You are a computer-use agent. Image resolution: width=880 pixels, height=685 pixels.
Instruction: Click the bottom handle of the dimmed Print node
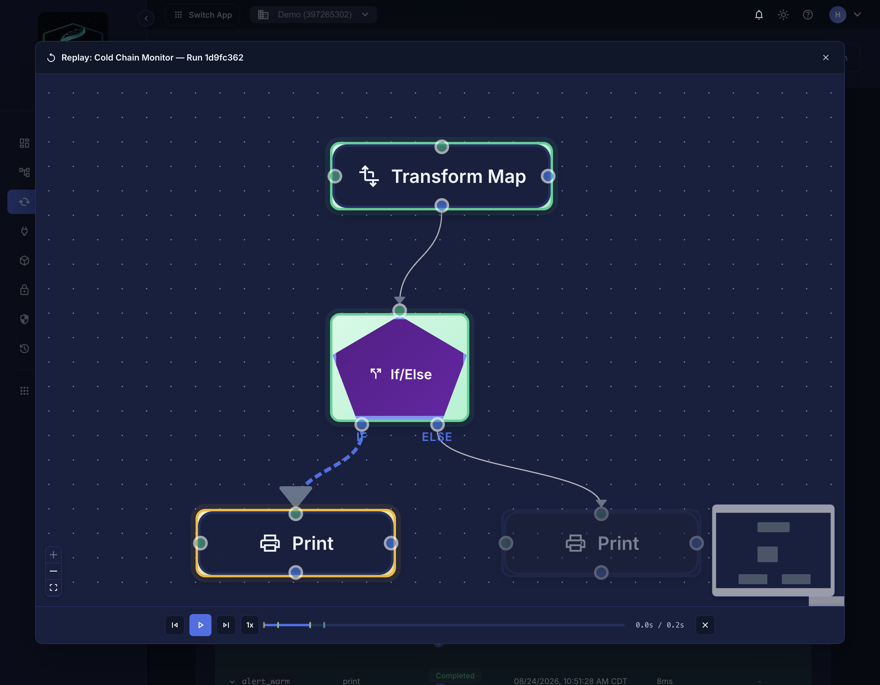point(601,572)
